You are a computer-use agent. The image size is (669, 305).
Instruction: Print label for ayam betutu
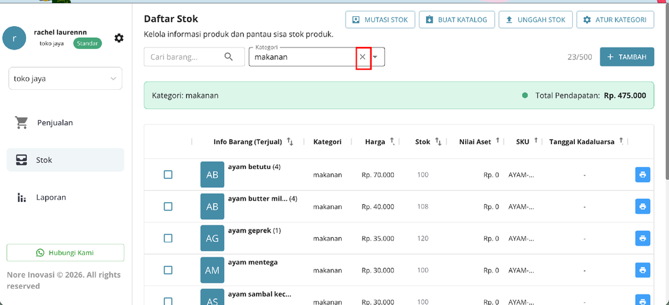pos(643,175)
